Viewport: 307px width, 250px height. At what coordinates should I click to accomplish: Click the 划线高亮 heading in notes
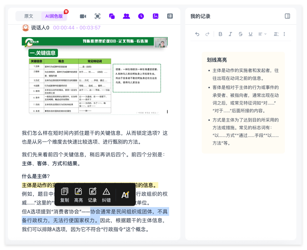217,60
